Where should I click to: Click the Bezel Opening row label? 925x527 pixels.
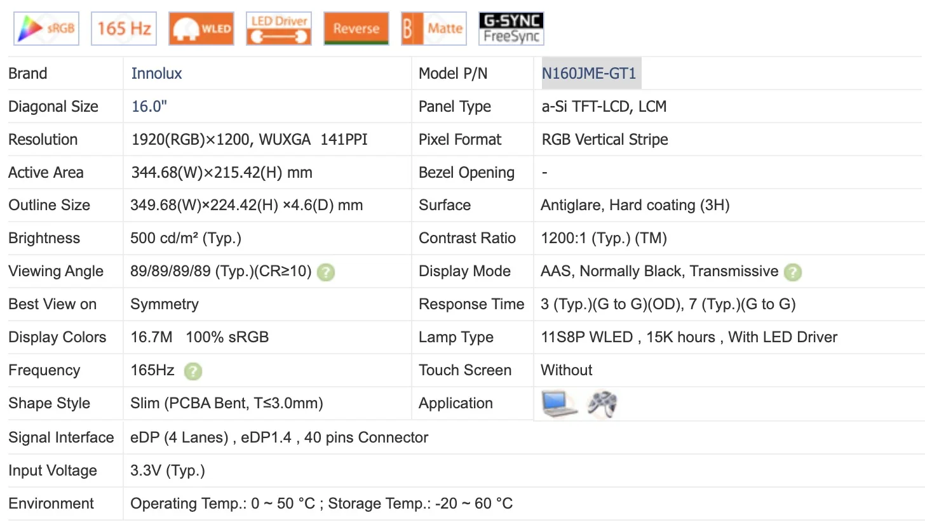pyautogui.click(x=467, y=172)
